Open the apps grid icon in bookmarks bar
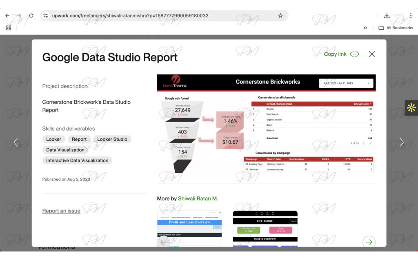 tap(9, 28)
